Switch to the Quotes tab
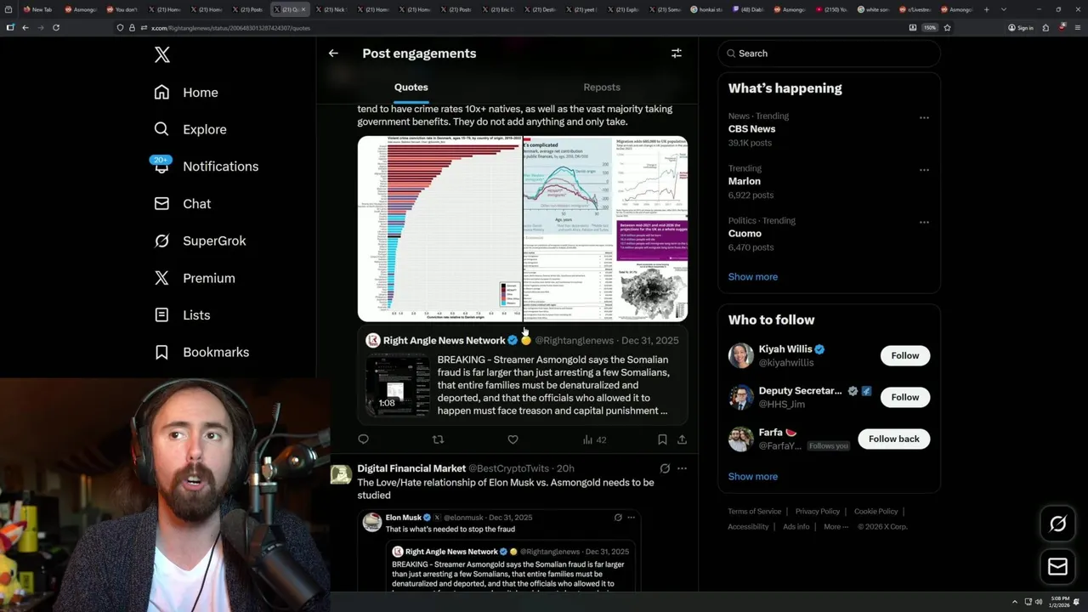Screen dimensions: 1088x612 pos(411,87)
